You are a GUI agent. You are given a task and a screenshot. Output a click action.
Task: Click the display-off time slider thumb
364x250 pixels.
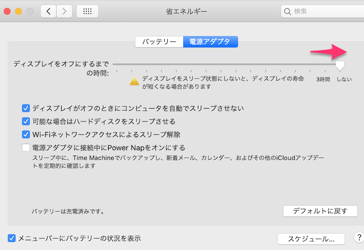pyautogui.click(x=340, y=66)
